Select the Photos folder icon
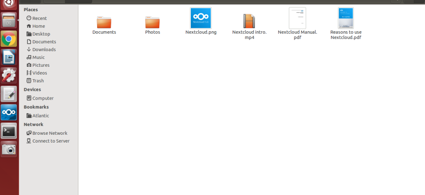The height and width of the screenshot is (195, 425). tap(152, 22)
